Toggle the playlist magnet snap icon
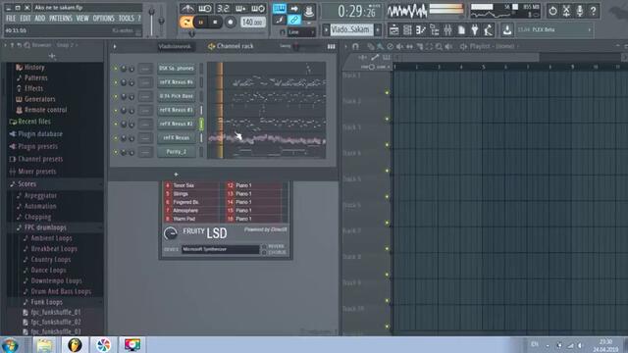Viewport: 628px width, 353px height. (355, 47)
